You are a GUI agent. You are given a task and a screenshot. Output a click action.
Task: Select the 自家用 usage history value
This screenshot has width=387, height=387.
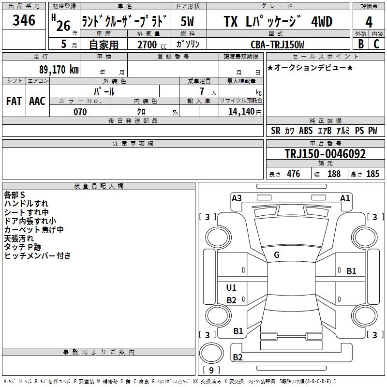pos(104,45)
